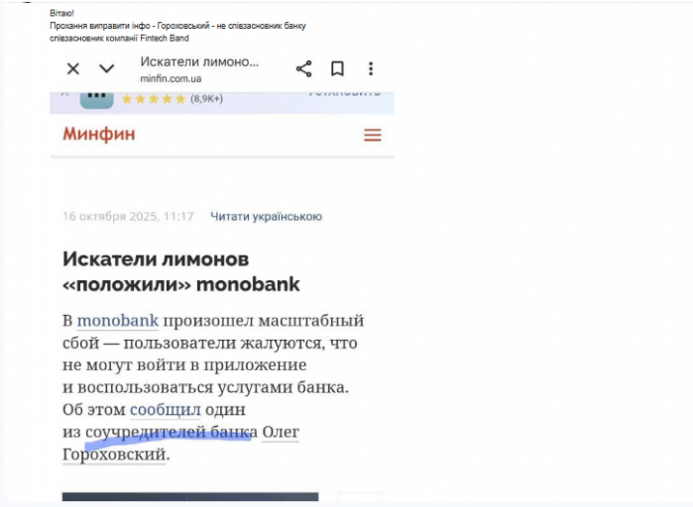This screenshot has width=693, height=507.
Task: Click the 'Олег' name link
Action: click(281, 432)
